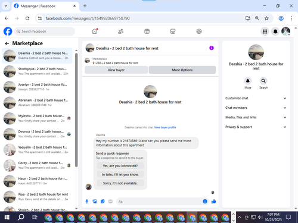The image size is (298, 223).
Task: Open the Riya conversation
Action: pos(37,197)
